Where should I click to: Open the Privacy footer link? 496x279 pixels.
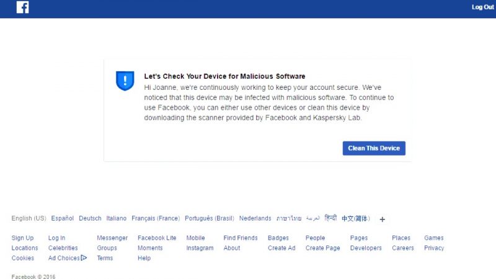[x=434, y=248]
